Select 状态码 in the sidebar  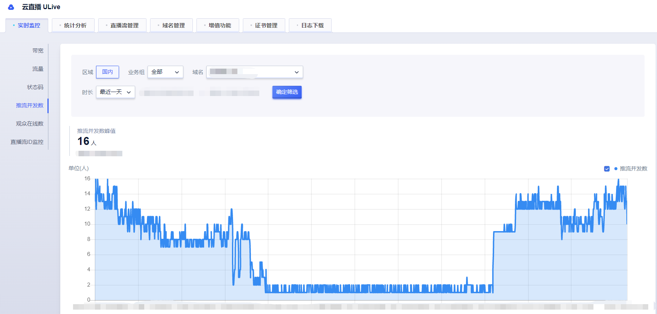click(35, 87)
